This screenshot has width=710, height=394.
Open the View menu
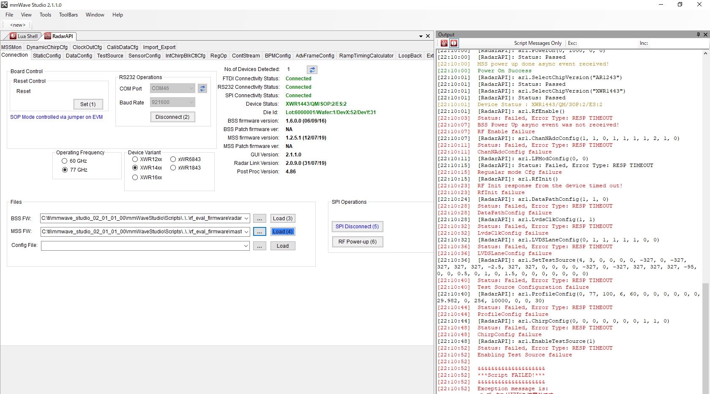[x=26, y=15]
